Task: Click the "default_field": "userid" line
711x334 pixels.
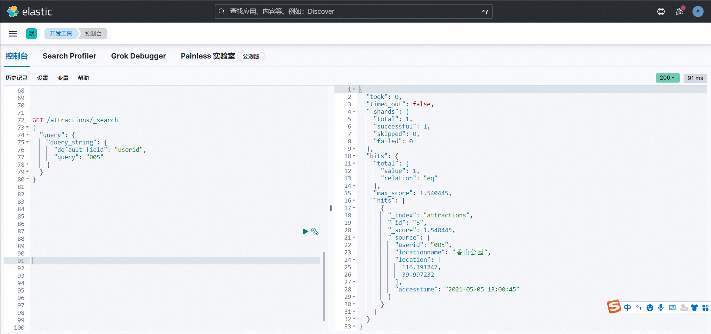Action: (100, 150)
